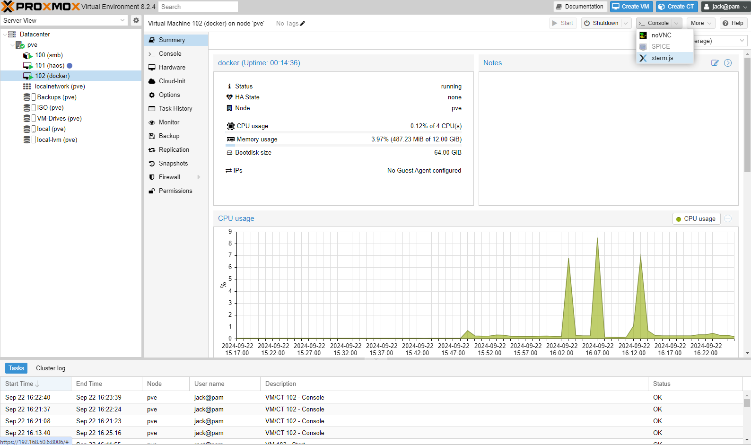The height and width of the screenshot is (445, 751).
Task: Open the Snapshots section
Action: [173, 164]
